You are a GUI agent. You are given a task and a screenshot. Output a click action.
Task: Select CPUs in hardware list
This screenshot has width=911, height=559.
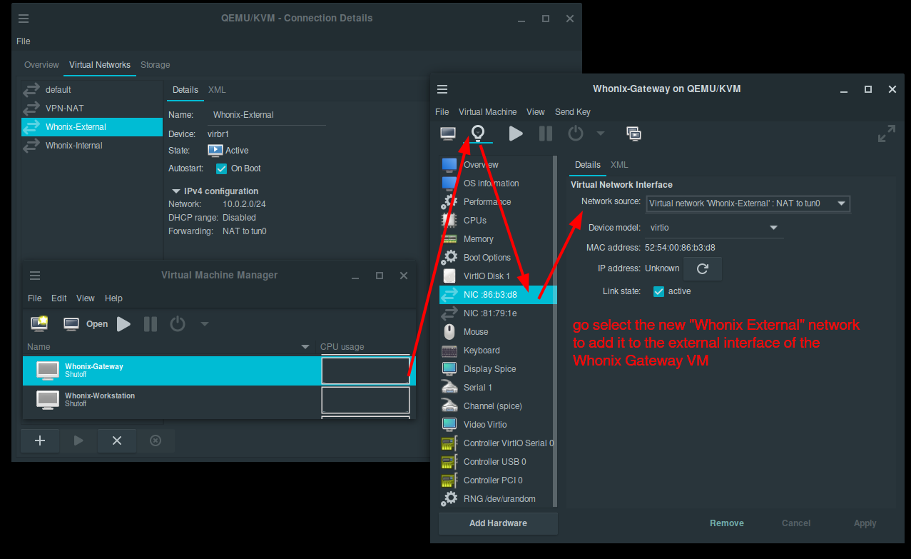[497, 221]
